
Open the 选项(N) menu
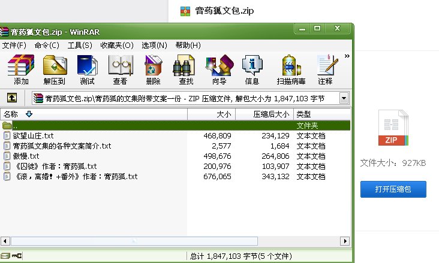click(154, 46)
